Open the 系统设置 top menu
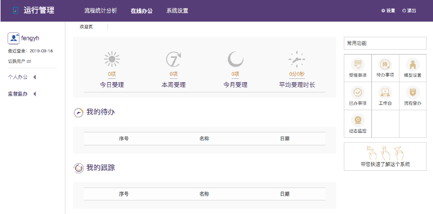The width and height of the screenshot is (433, 214). (177, 11)
